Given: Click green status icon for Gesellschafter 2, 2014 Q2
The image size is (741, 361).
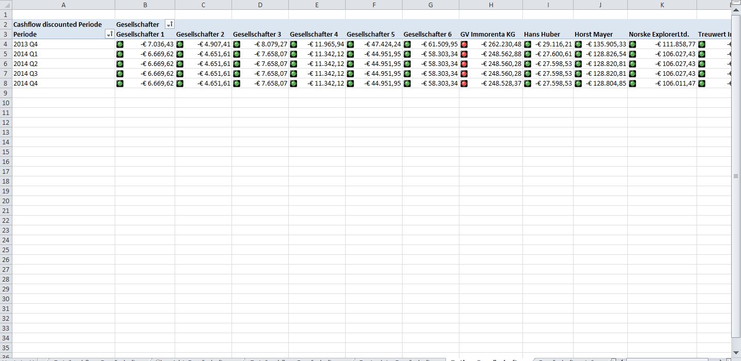Looking at the screenshot, I should [x=180, y=64].
